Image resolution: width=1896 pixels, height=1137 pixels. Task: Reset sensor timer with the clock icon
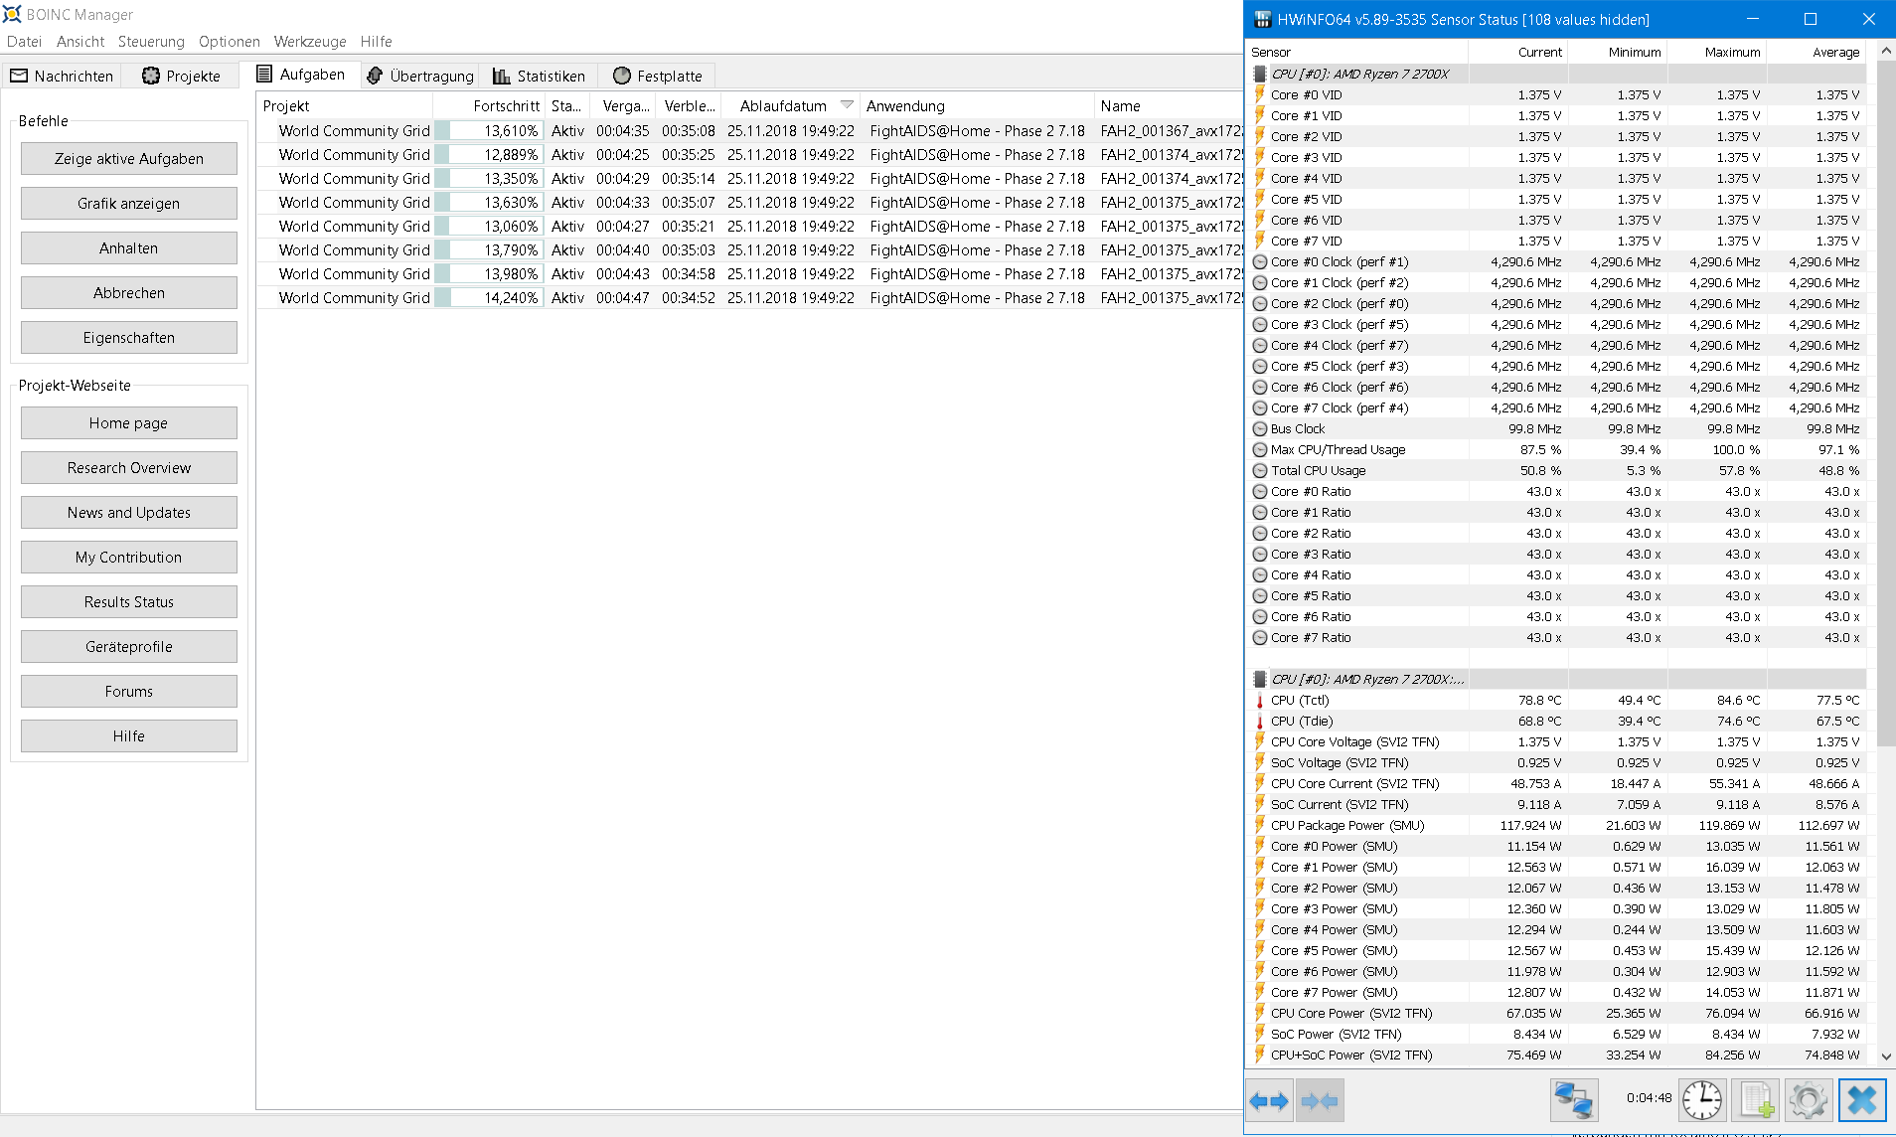[x=1702, y=1100]
